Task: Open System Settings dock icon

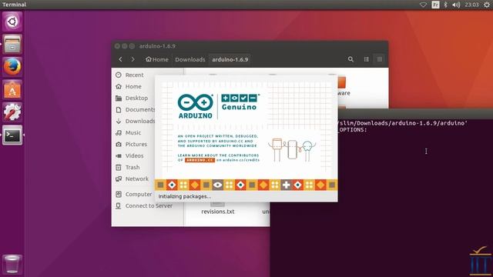Action: point(12,112)
